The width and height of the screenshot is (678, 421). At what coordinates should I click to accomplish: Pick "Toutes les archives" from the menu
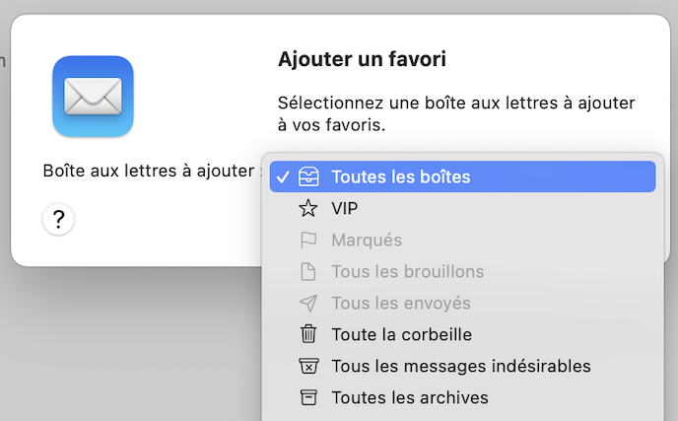[410, 398]
